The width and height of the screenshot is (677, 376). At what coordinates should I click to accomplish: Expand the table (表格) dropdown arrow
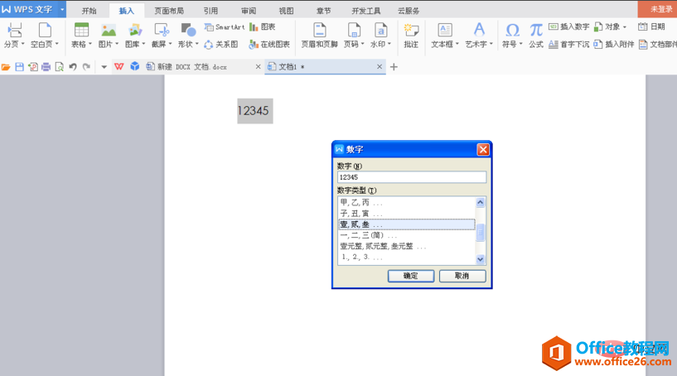coord(90,44)
